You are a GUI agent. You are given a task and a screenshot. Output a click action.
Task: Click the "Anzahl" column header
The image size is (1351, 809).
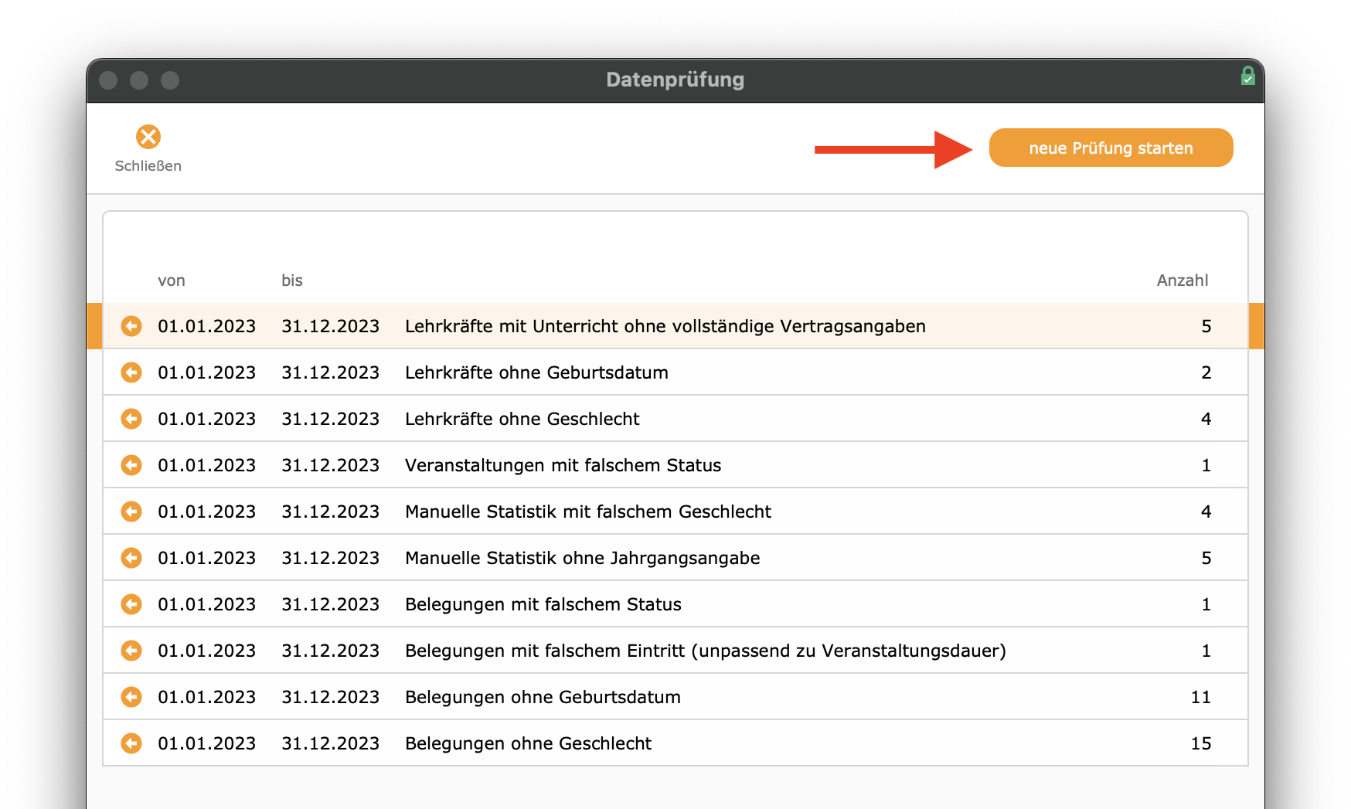click(1182, 280)
